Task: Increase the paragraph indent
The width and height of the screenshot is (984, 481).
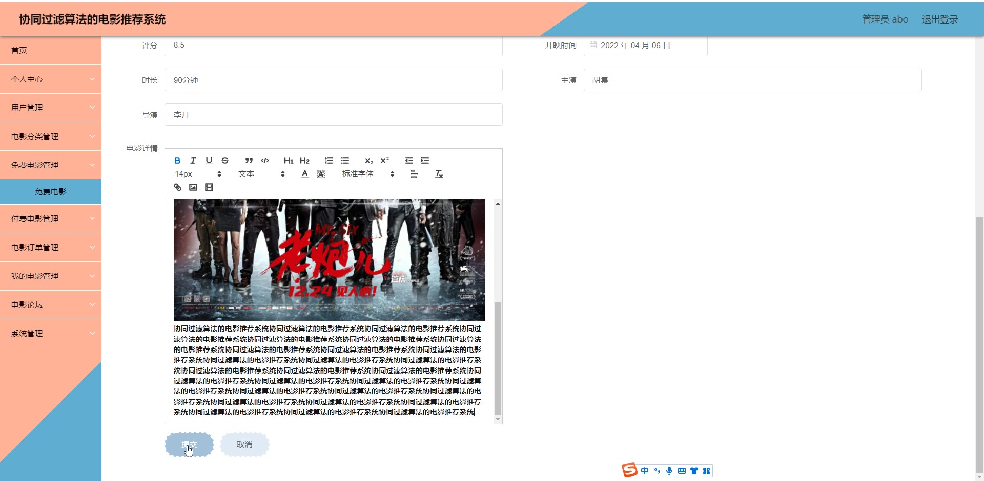Action: pyautogui.click(x=425, y=161)
